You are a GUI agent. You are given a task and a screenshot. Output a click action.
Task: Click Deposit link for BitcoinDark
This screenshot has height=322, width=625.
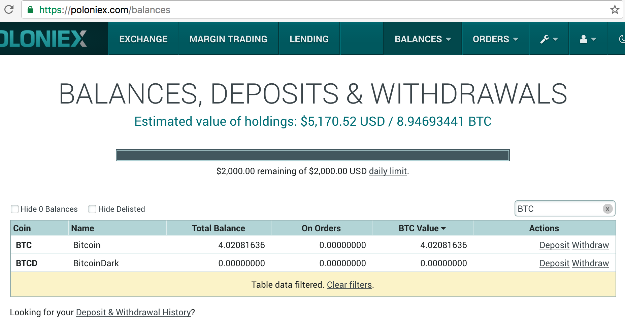[554, 263]
